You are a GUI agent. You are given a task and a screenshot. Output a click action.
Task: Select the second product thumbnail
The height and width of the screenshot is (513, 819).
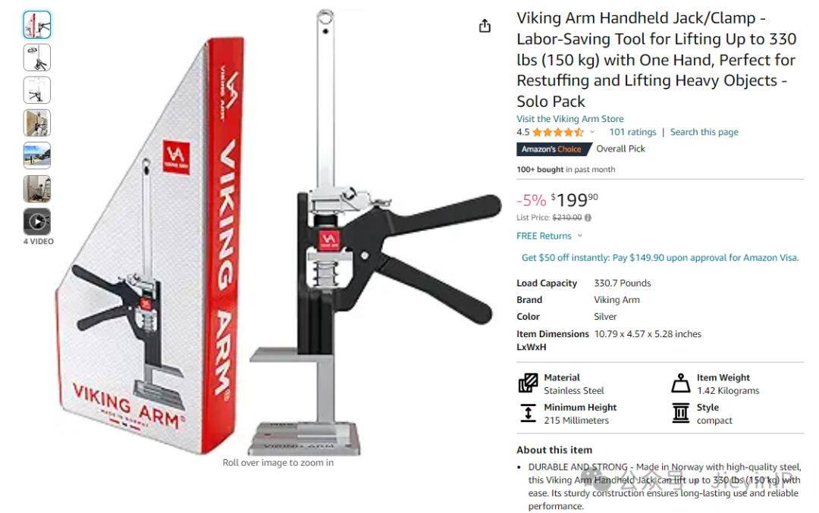pyautogui.click(x=37, y=58)
